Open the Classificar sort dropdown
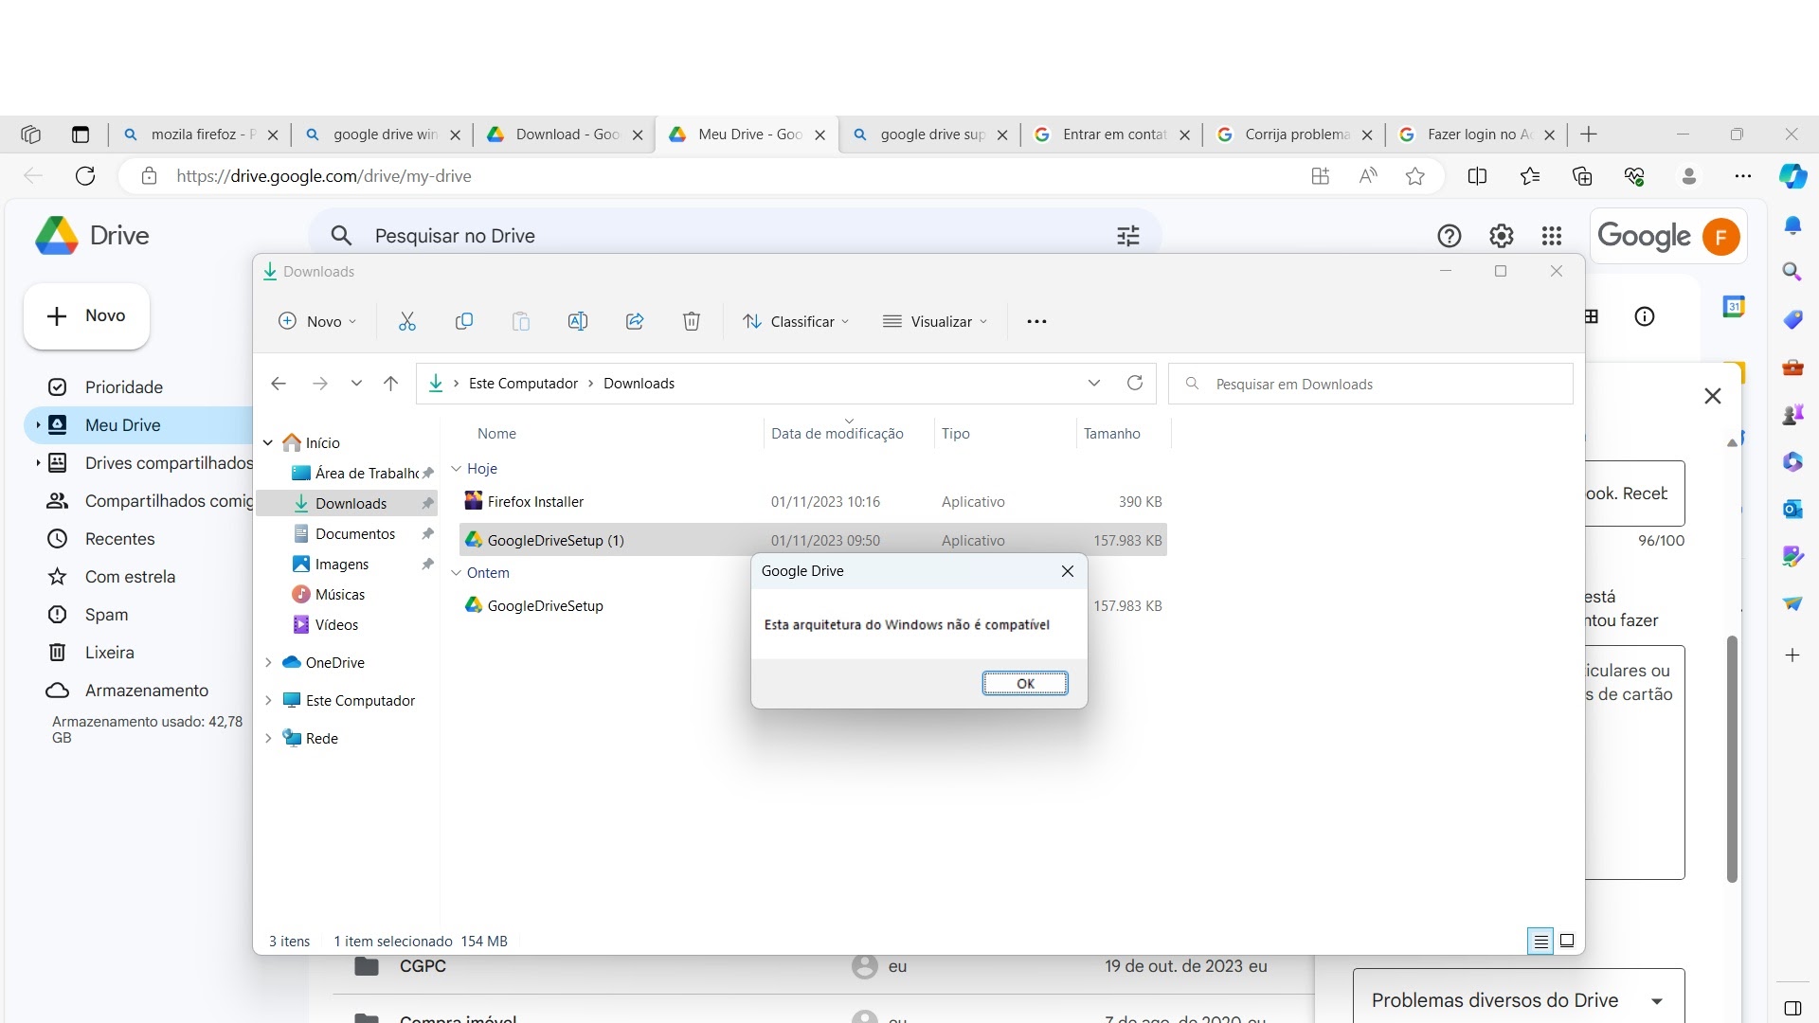This screenshot has width=1819, height=1023. [x=796, y=322]
